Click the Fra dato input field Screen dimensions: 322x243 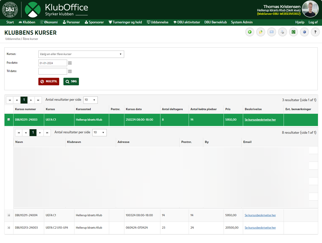coord(53,63)
